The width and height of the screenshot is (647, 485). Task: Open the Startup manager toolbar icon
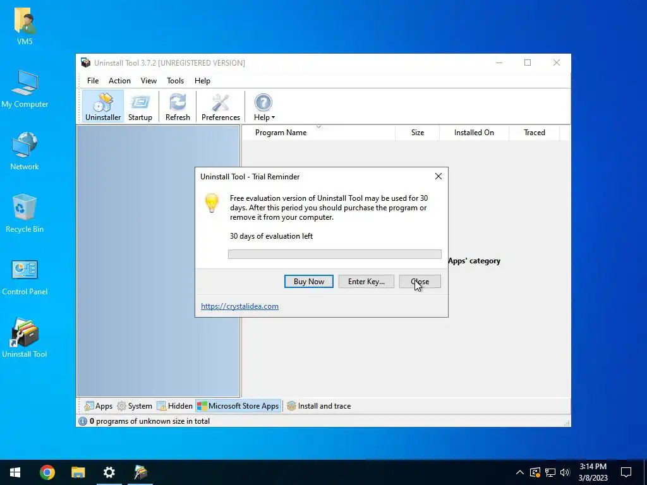pyautogui.click(x=140, y=107)
